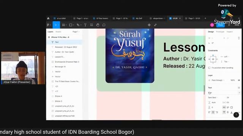Click the font size field 24

pos(228,97)
